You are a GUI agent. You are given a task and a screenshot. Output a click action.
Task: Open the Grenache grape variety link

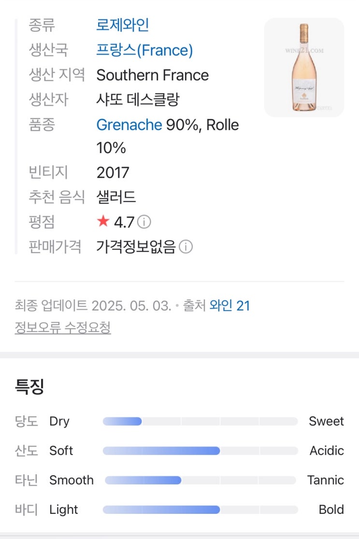point(129,125)
